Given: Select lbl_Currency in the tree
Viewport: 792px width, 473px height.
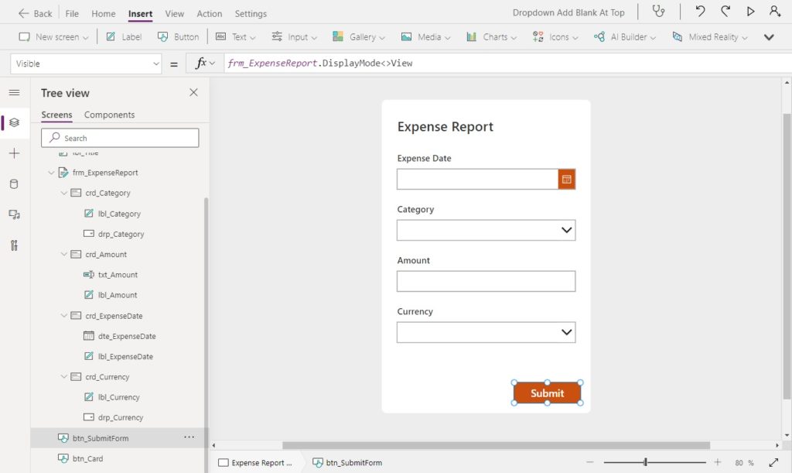Looking at the screenshot, I should pos(118,397).
